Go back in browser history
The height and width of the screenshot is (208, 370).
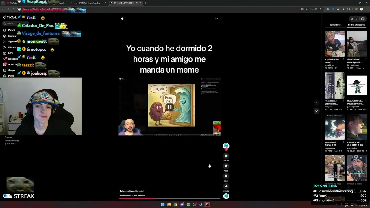click(x=3, y=9)
